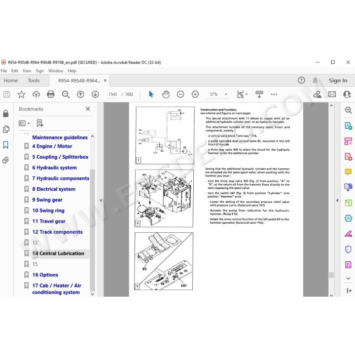Open bookmark 8 Electrical system
Screen dimensions: 355x355
[x=54, y=189]
